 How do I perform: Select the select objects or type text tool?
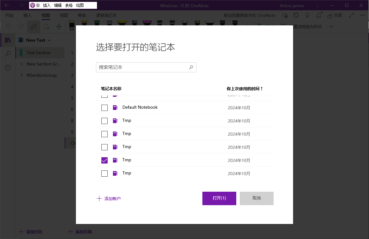coord(34,27)
